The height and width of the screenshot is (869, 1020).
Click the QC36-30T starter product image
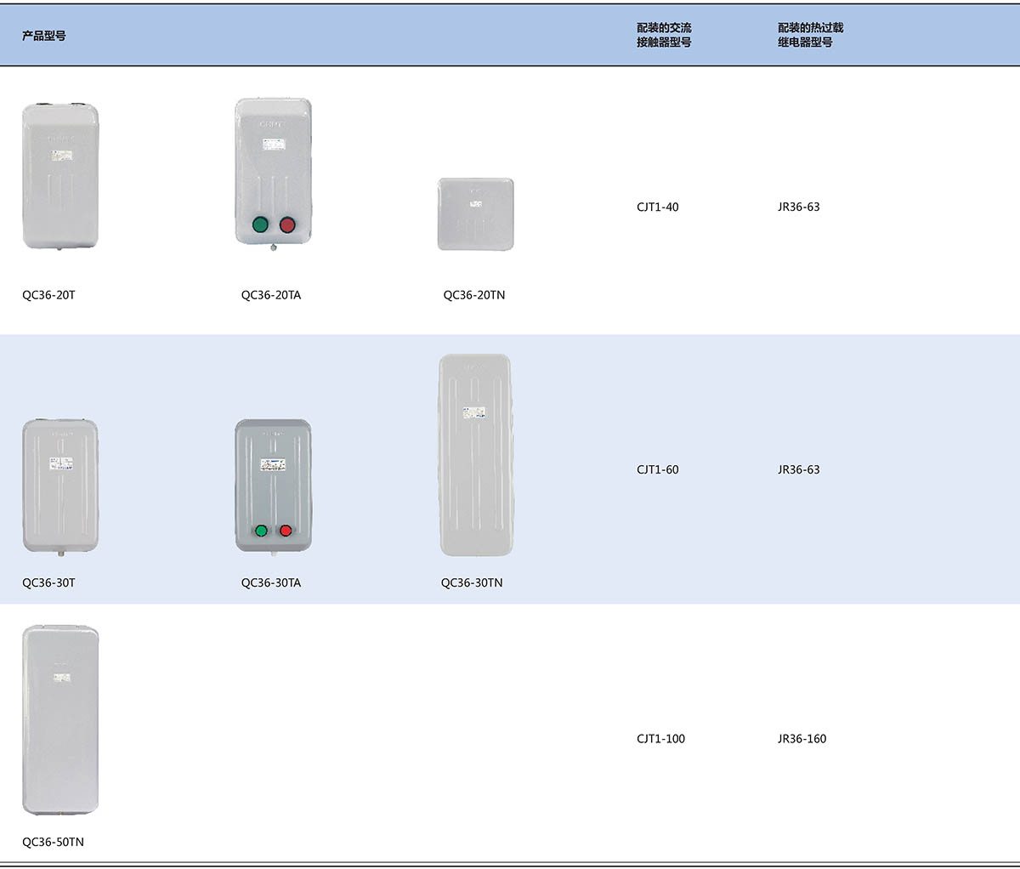60,486
